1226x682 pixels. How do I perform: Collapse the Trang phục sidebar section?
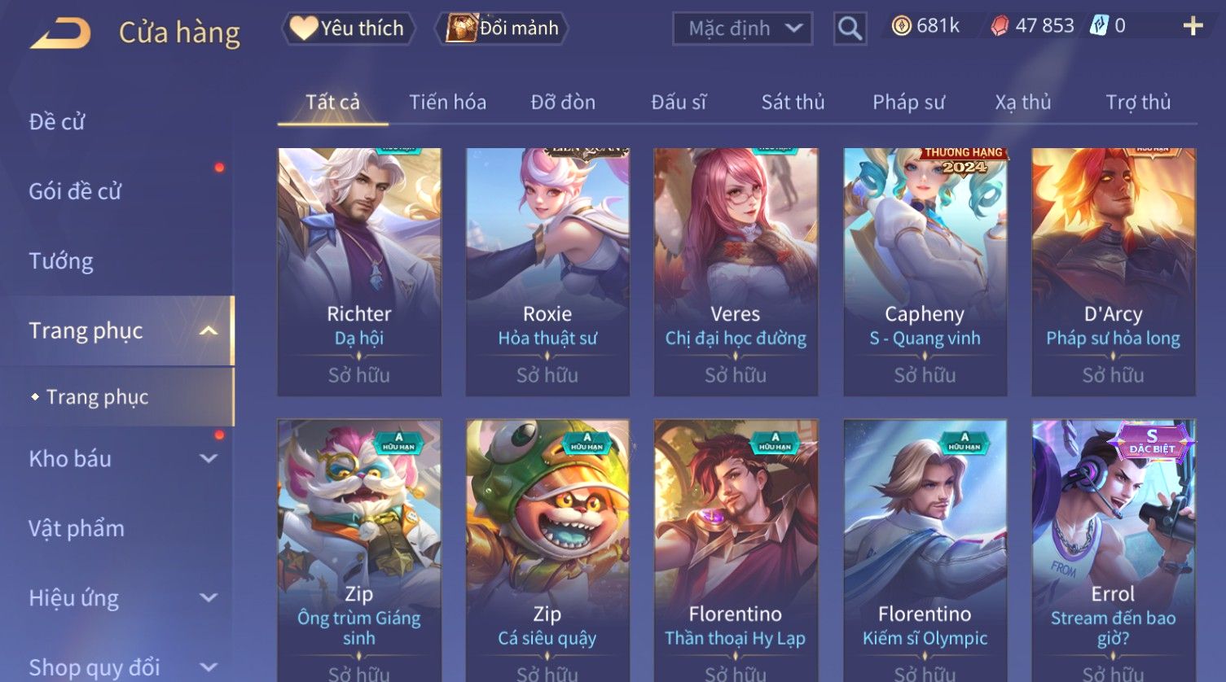click(x=209, y=330)
